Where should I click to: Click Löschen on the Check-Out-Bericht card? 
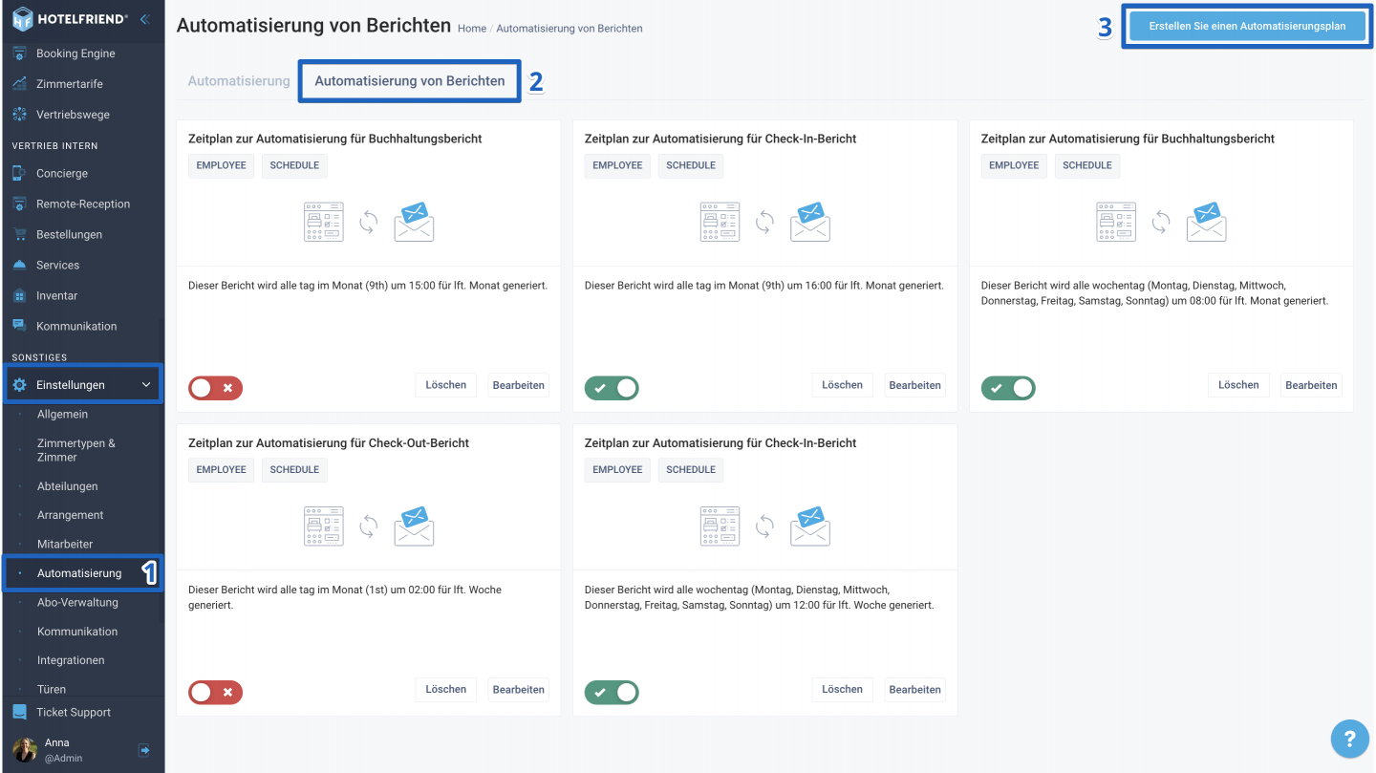click(445, 689)
